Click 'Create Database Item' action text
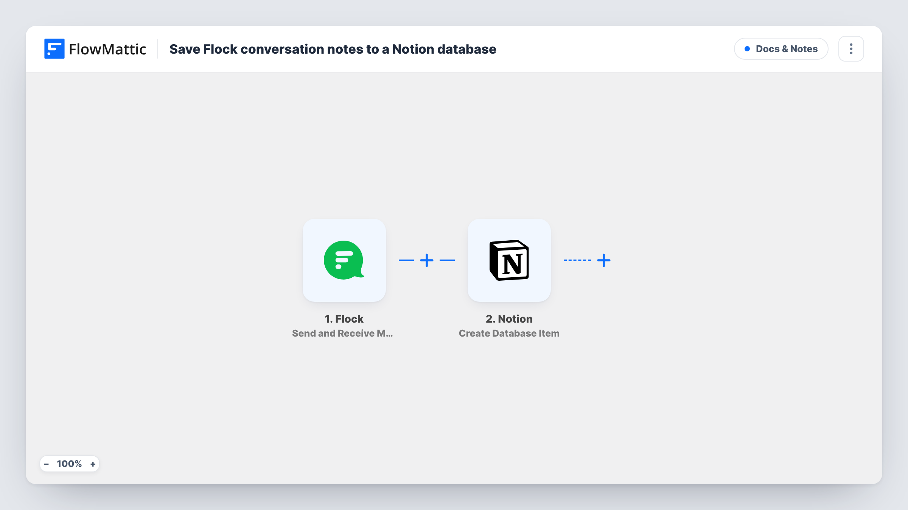 509,333
